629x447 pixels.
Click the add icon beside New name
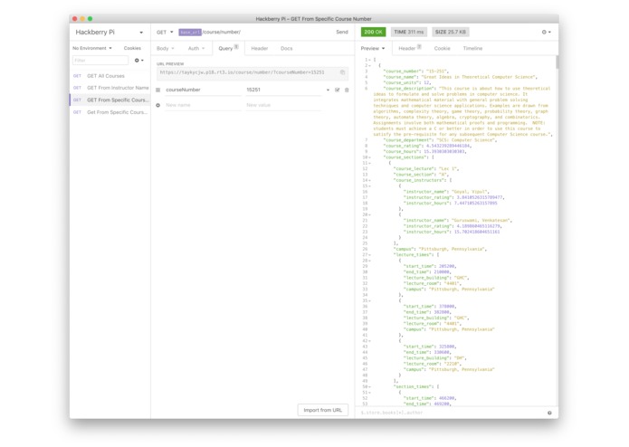point(158,105)
